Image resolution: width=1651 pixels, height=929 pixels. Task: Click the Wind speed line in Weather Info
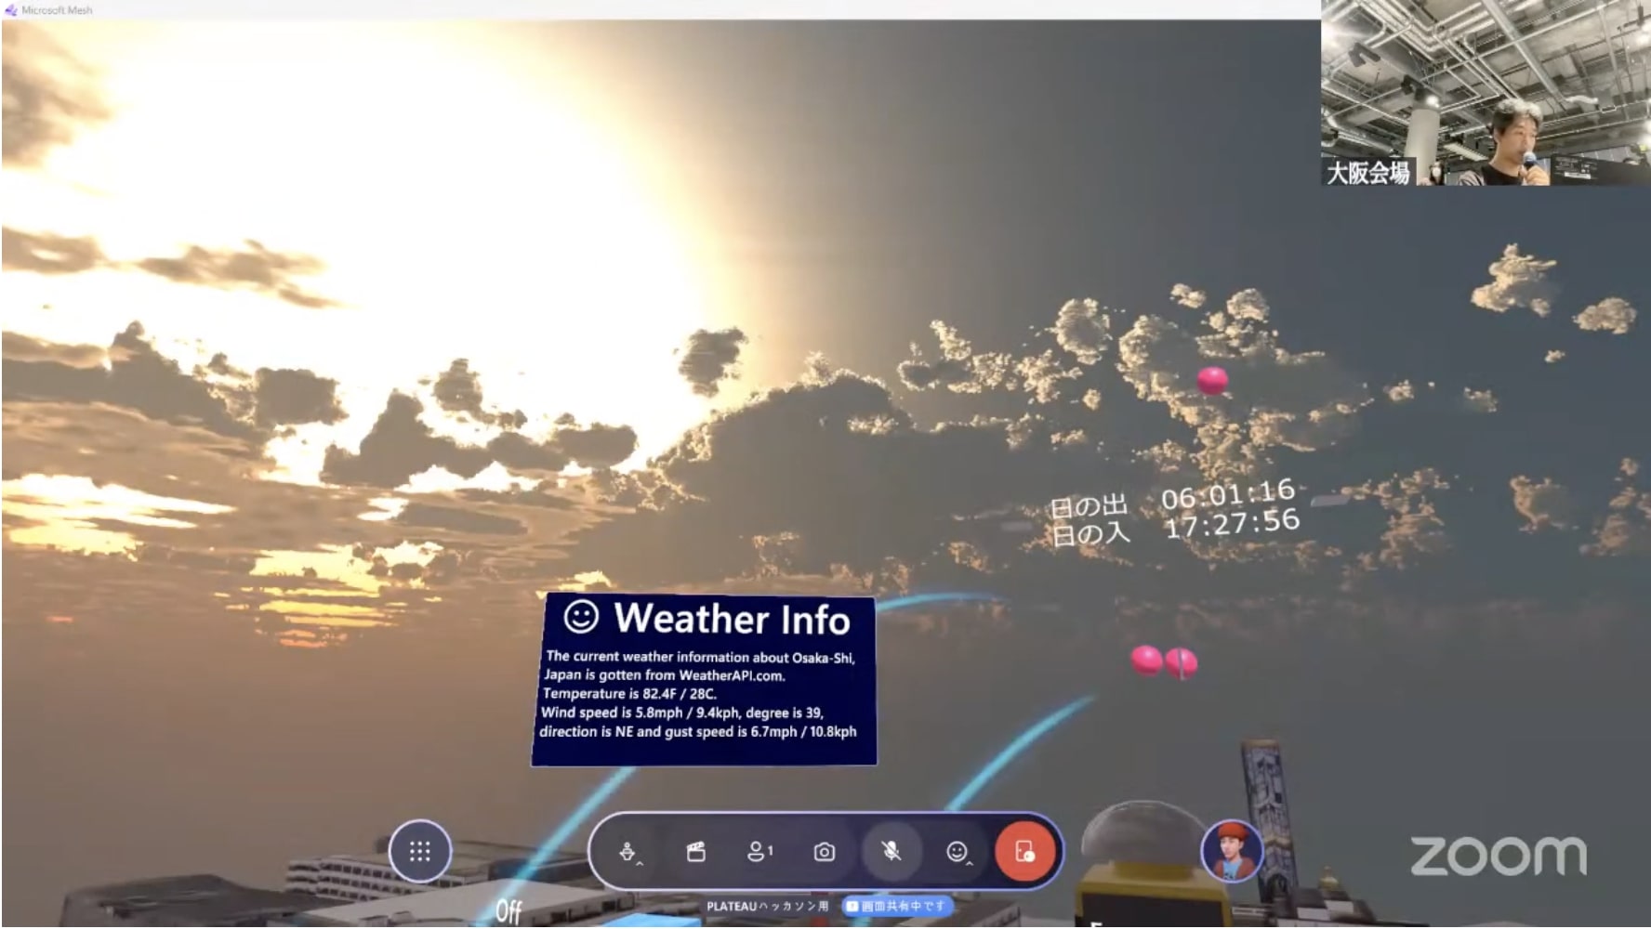[x=681, y=713]
